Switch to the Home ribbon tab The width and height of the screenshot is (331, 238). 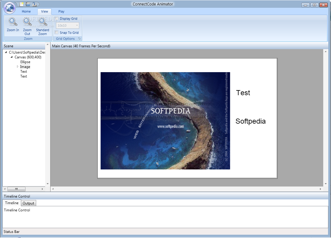pyautogui.click(x=26, y=11)
